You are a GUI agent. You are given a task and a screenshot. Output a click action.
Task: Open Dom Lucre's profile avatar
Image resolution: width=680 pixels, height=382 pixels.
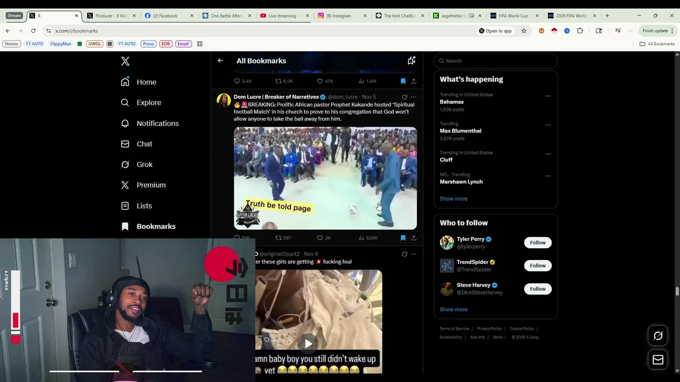(x=224, y=100)
